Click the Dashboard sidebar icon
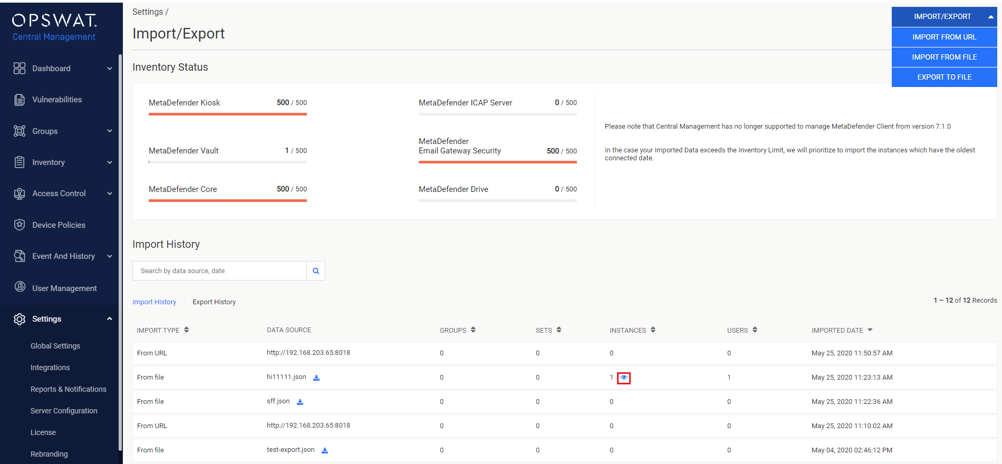The image size is (1002, 464). coord(20,68)
